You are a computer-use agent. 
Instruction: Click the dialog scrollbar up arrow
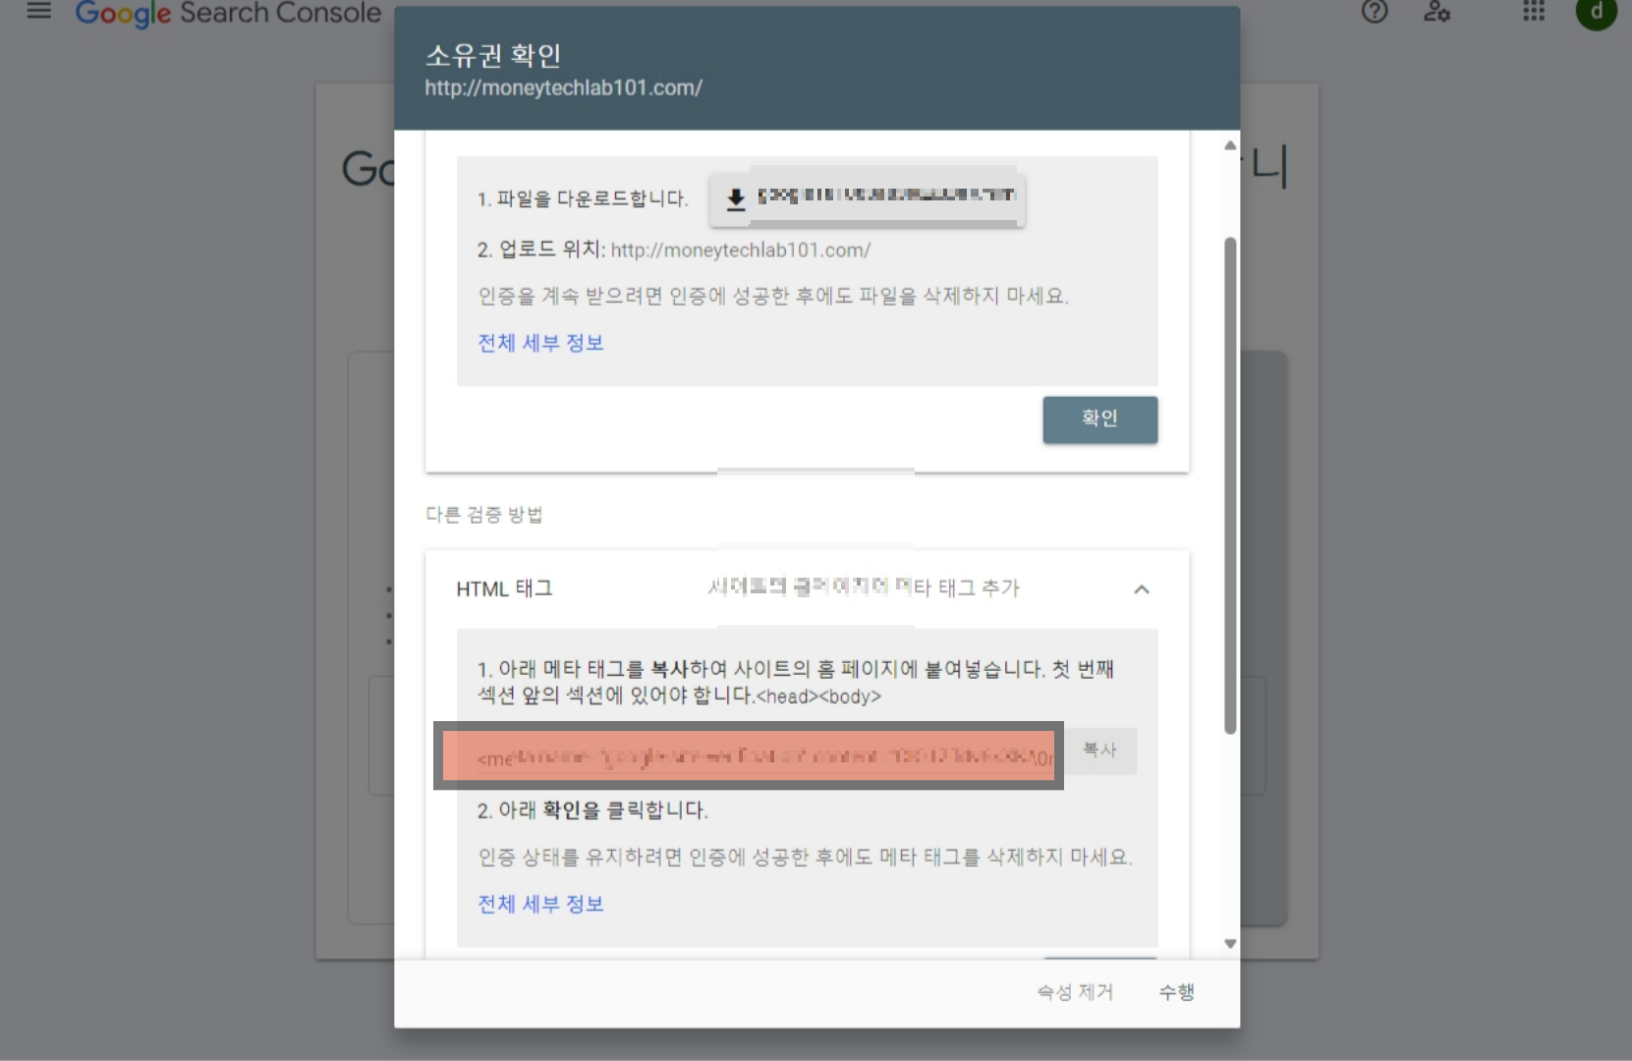[x=1229, y=145]
